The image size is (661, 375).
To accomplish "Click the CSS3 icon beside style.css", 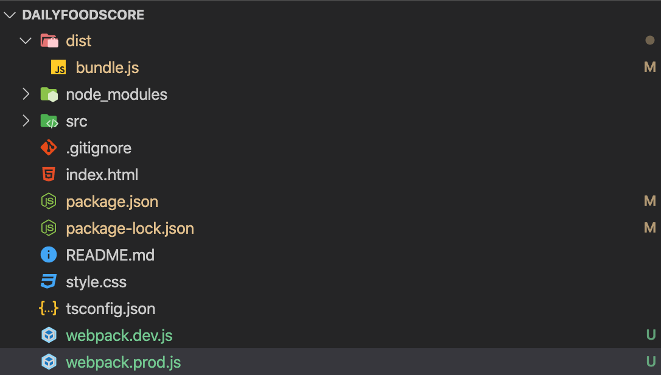I will [x=49, y=281].
